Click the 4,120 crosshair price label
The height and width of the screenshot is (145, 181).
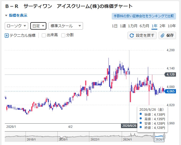pyautogui.click(x=170, y=74)
